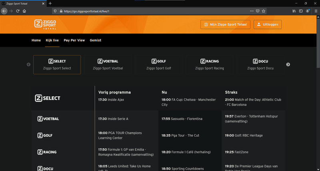Click 17:55 Sassuolo - Fiorentina

click(x=182, y=119)
